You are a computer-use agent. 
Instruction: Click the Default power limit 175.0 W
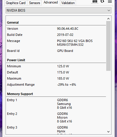63,72
